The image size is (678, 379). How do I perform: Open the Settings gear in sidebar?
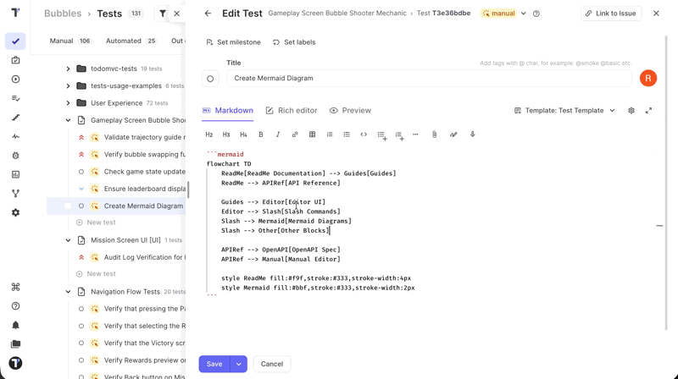pyautogui.click(x=15, y=212)
